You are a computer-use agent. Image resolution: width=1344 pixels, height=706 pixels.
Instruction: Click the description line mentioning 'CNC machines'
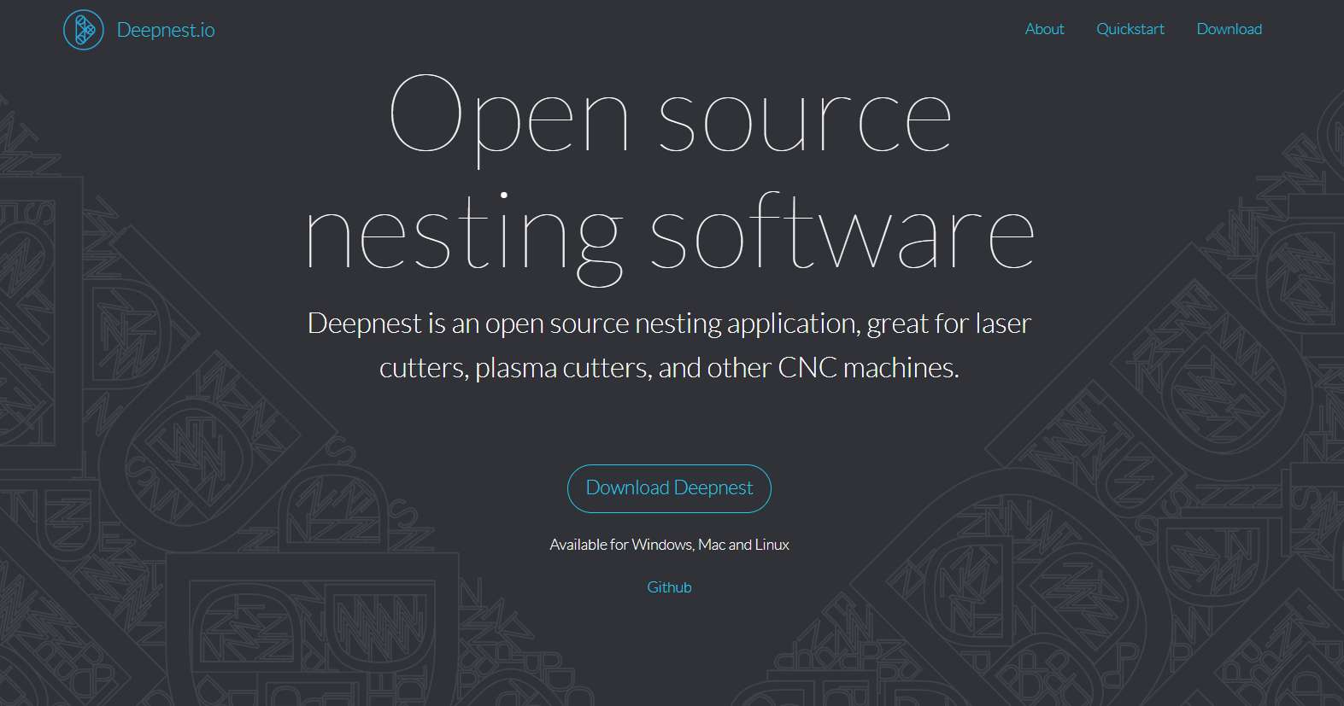(x=669, y=368)
